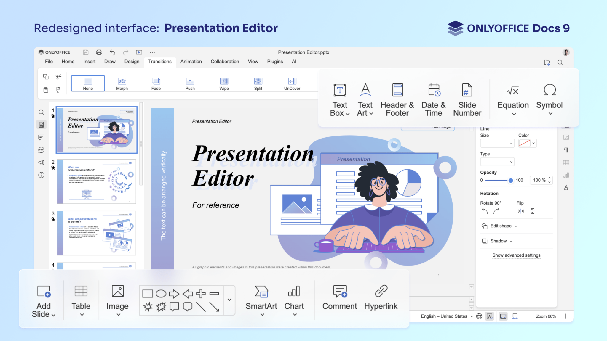
Task: Rotate shape 90° clockwise
Action: click(496, 211)
